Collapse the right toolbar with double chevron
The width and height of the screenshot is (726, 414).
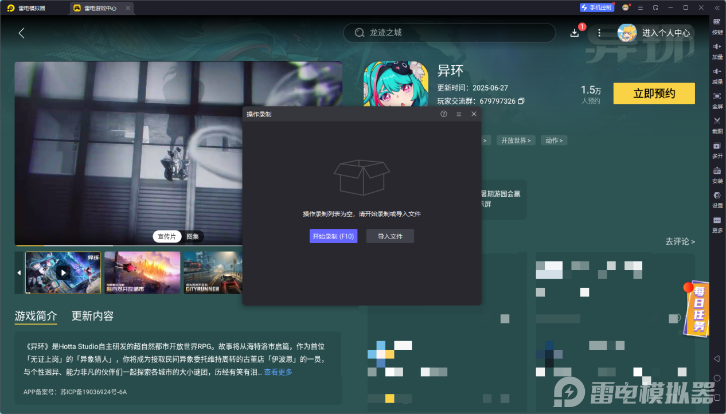(717, 7)
